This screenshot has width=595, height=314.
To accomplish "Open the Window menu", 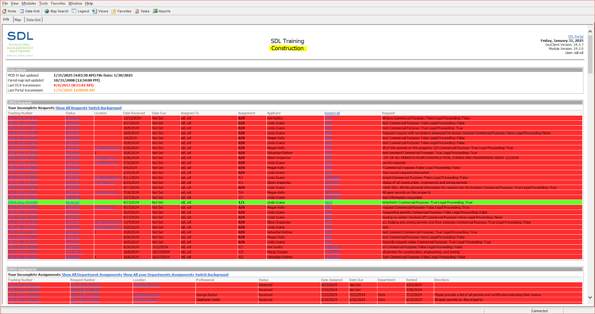I will coord(75,3).
